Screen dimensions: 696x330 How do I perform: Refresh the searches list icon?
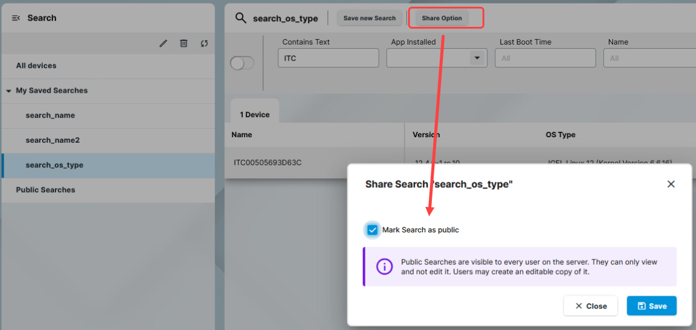pos(204,43)
